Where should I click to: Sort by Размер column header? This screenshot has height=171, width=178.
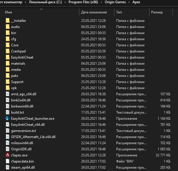tap(157, 12)
